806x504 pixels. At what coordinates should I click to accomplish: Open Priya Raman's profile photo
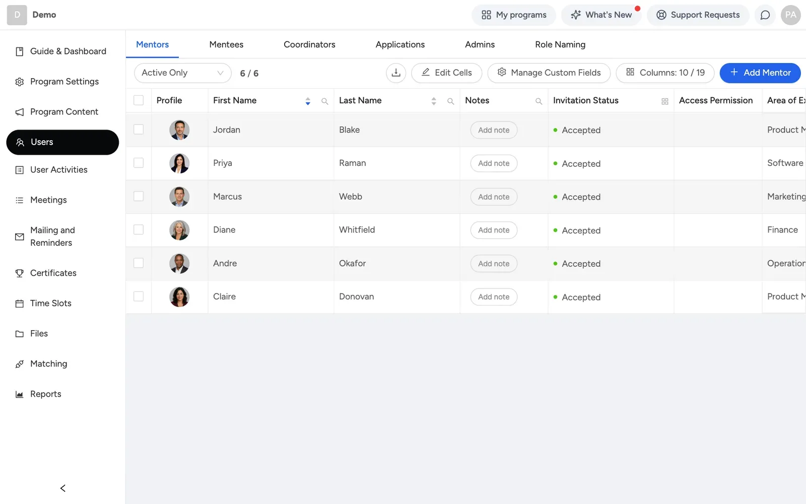pyautogui.click(x=179, y=163)
